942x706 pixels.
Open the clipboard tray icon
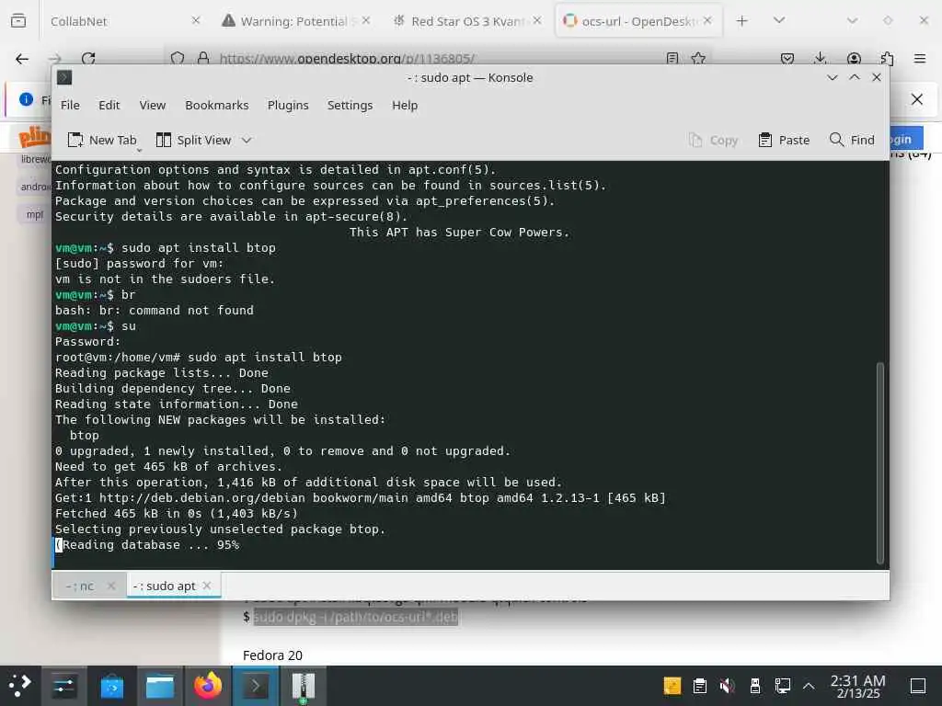click(x=699, y=686)
